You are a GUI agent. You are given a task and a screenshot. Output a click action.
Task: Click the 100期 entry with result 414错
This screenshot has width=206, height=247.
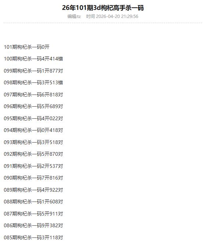[33, 59]
